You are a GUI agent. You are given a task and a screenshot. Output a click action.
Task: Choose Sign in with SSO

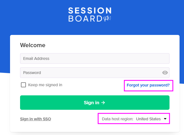[35, 119]
